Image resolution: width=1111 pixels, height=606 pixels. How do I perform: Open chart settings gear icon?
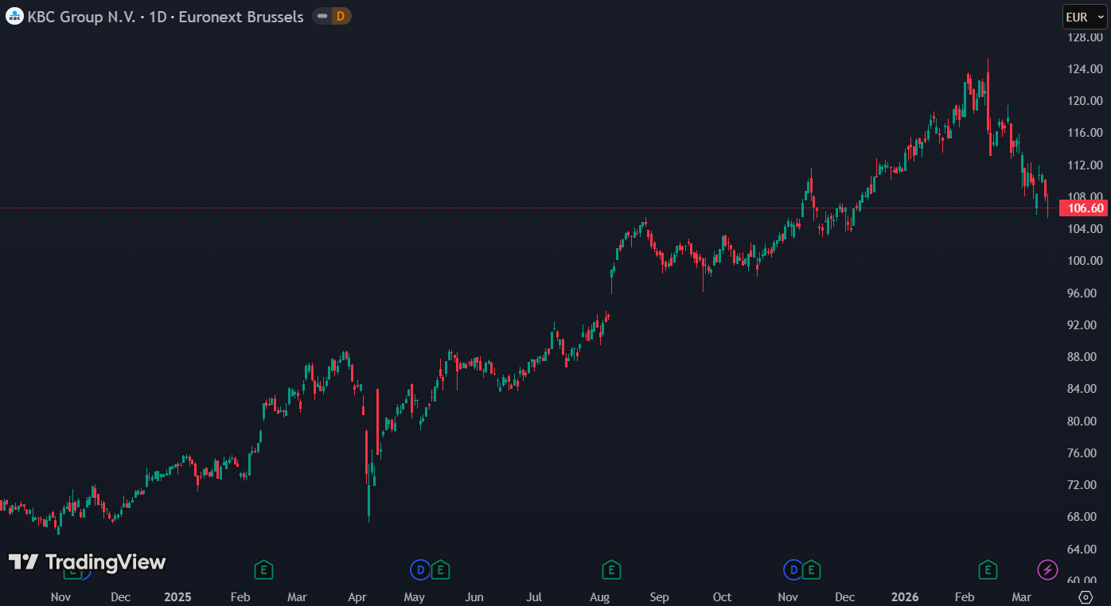pyautogui.click(x=1086, y=597)
